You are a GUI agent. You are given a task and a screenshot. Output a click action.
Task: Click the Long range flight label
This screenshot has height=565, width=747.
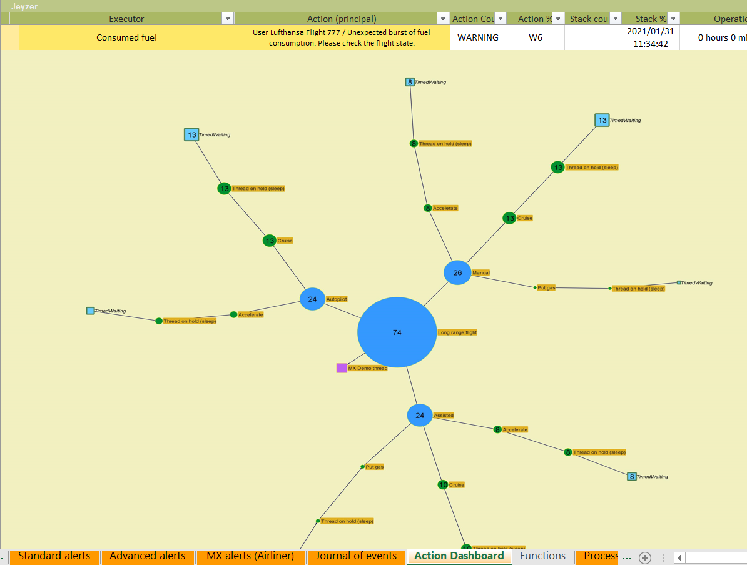(457, 332)
